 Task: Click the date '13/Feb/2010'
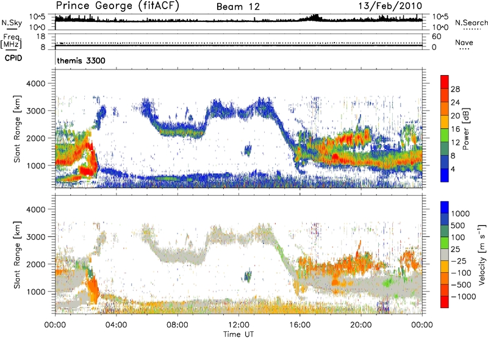[x=390, y=6]
